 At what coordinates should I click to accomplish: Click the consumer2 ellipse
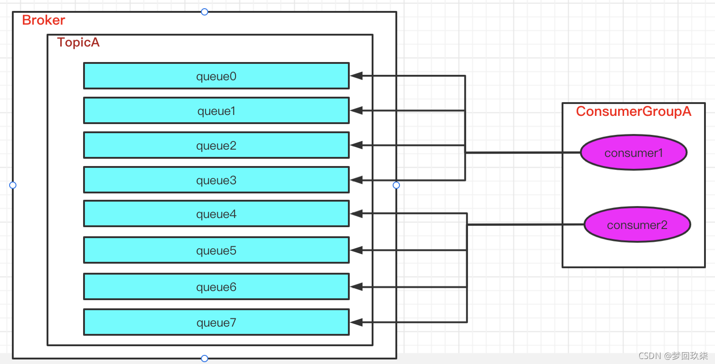pyautogui.click(x=637, y=224)
